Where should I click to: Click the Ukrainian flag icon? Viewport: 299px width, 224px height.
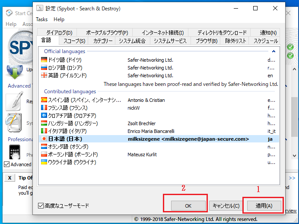click(x=44, y=162)
